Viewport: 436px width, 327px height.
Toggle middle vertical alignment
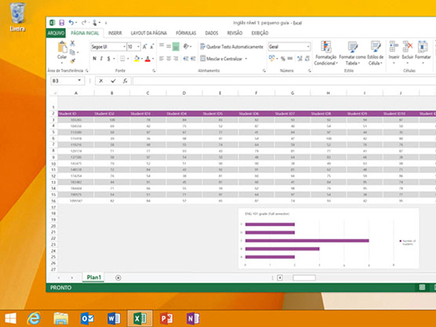point(168,46)
